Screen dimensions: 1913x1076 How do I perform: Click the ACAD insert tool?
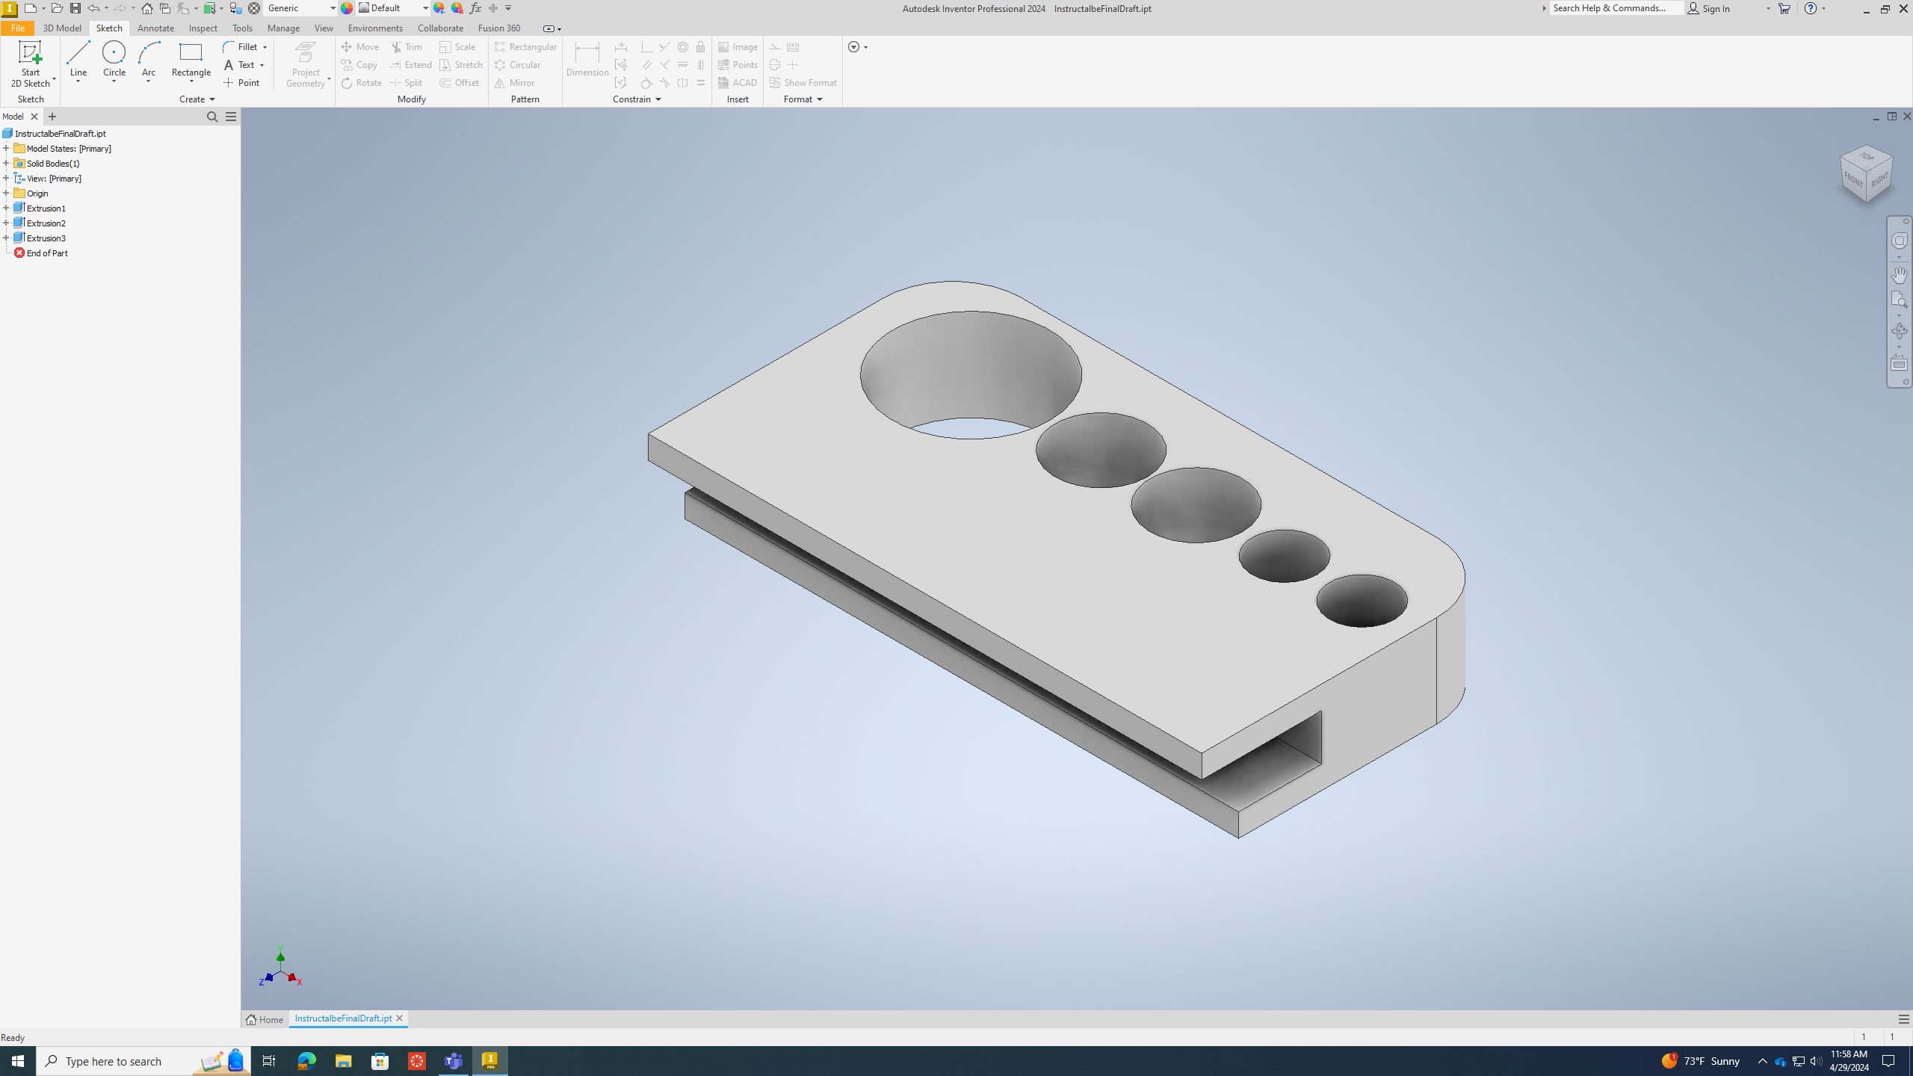click(x=737, y=83)
